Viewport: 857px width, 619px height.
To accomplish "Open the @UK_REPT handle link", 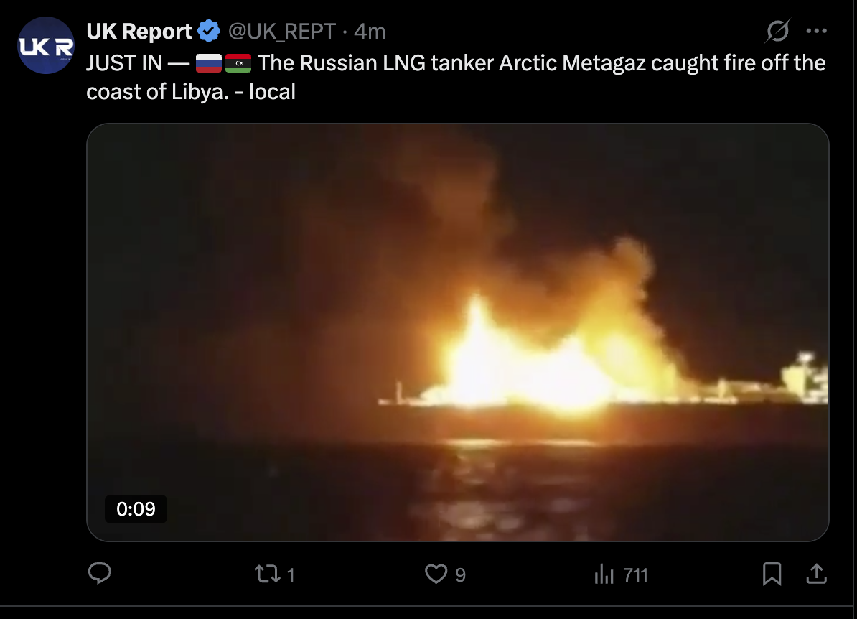I will pos(281,32).
